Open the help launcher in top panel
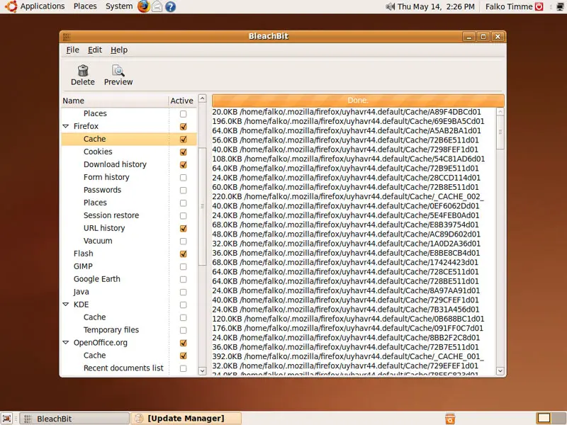Viewport: 567px width, 425px height. (x=170, y=6)
